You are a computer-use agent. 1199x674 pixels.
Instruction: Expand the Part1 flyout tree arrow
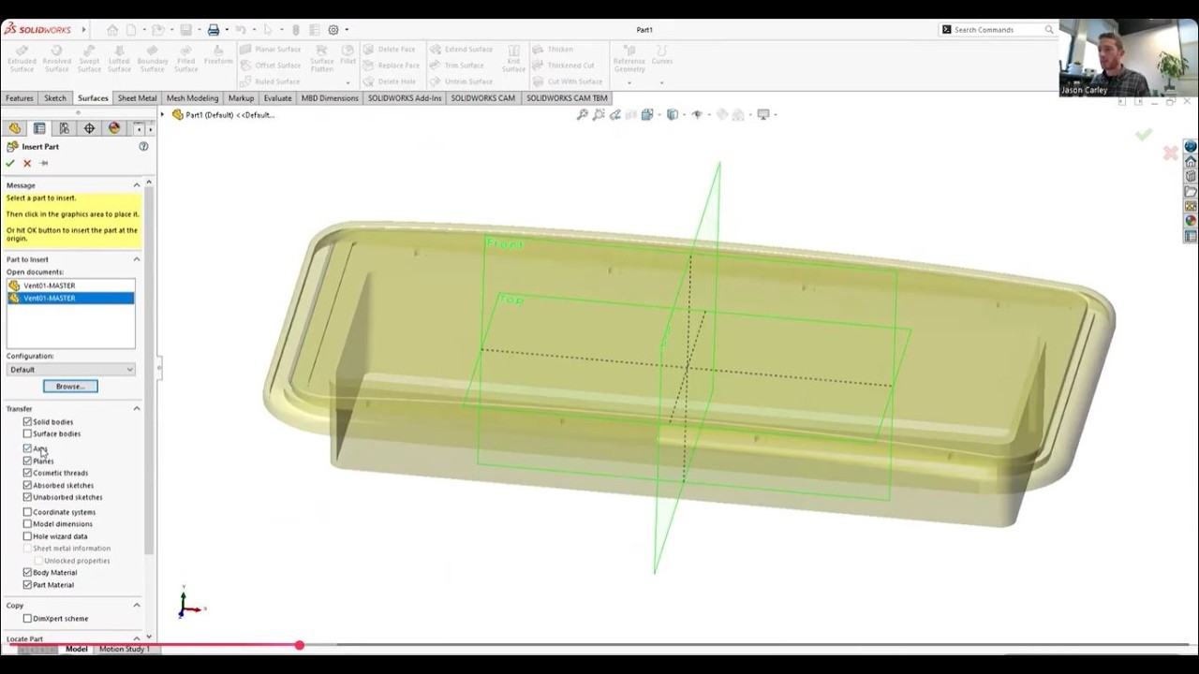pos(162,115)
